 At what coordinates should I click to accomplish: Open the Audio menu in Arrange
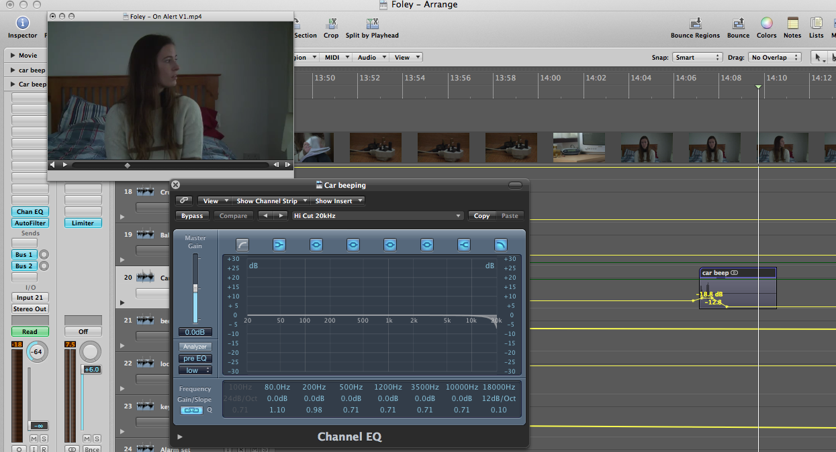pyautogui.click(x=370, y=58)
